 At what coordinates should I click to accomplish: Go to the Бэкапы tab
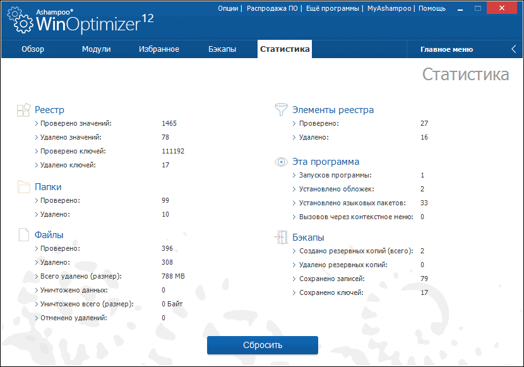(222, 49)
